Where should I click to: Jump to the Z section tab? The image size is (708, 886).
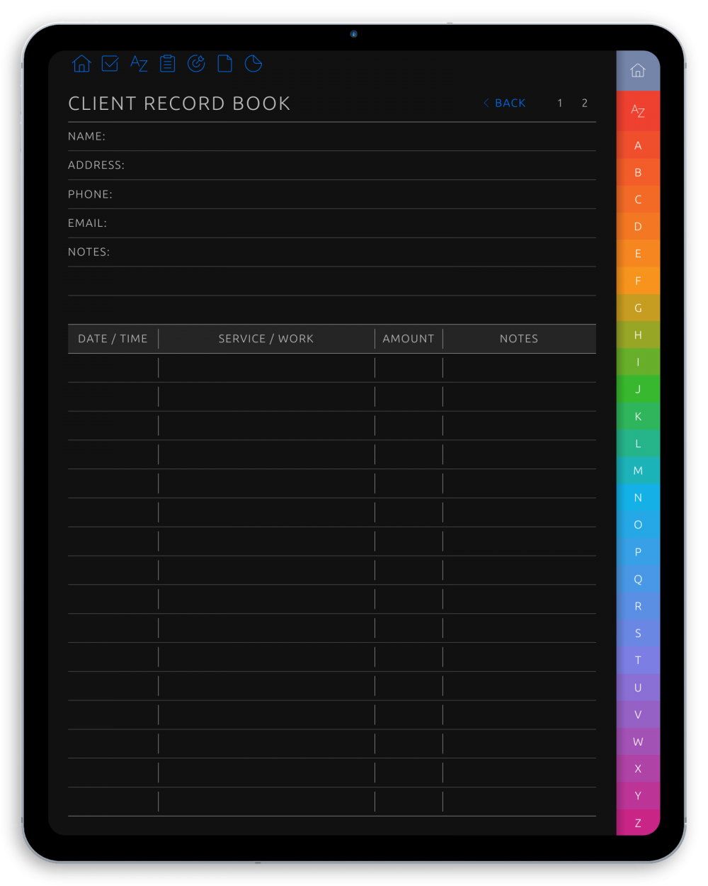(638, 822)
